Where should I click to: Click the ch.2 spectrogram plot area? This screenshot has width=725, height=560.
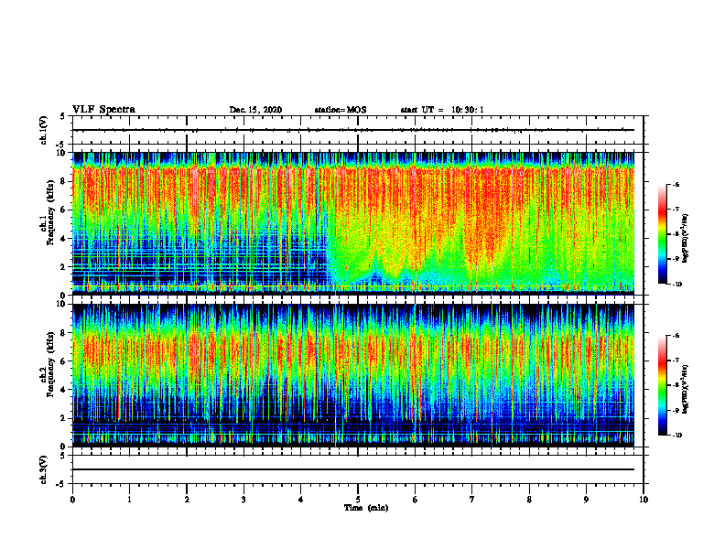click(x=353, y=375)
